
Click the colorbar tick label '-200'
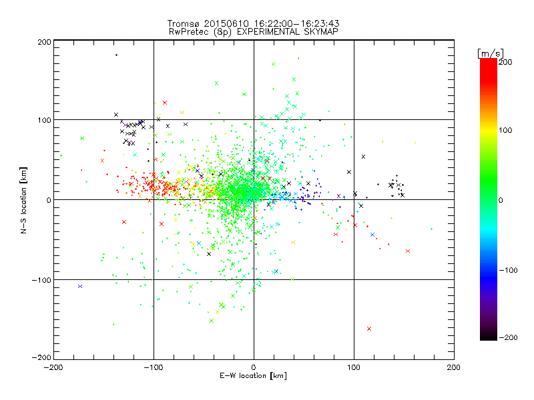pos(509,337)
